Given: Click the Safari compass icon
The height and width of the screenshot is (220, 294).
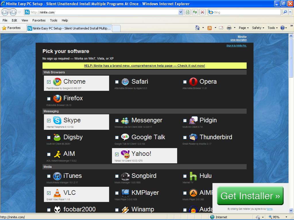Looking at the screenshot, I should coord(125,82).
